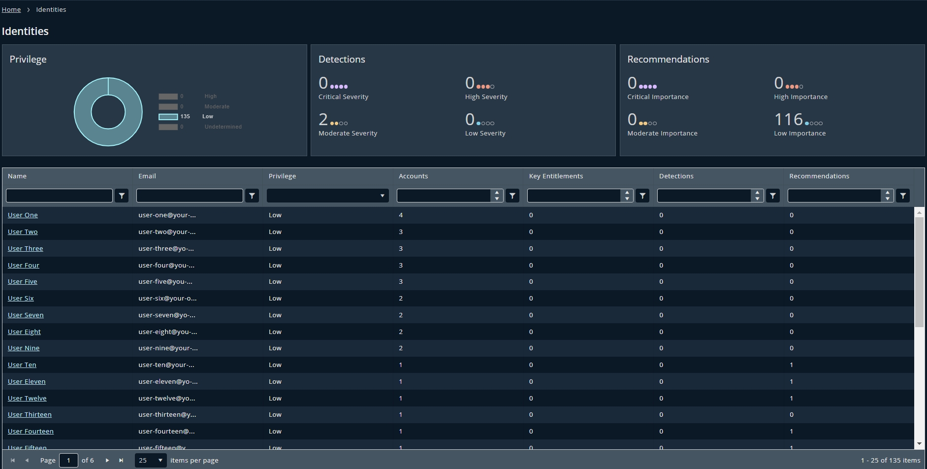Viewport: 927px width, 469px height.
Task: Decrease the Detections filter value stepper
Action: click(x=757, y=199)
